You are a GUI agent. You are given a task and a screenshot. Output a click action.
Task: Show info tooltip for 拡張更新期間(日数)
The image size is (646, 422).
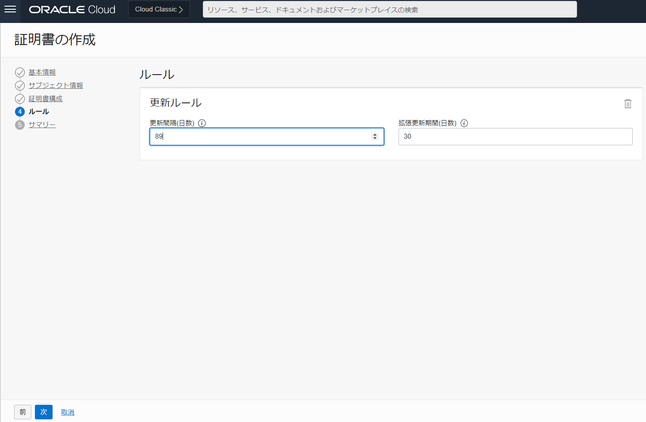pyautogui.click(x=464, y=123)
